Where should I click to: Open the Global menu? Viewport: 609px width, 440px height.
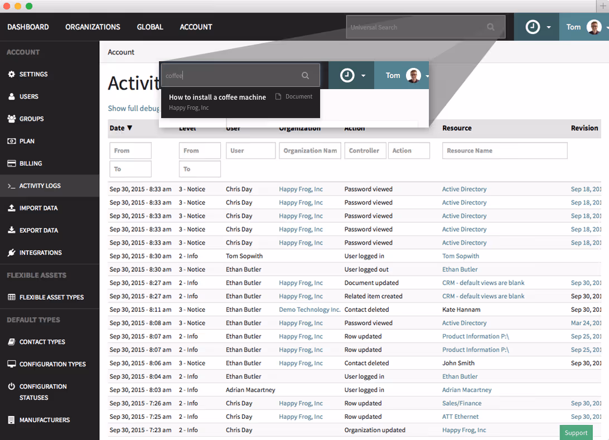tap(150, 27)
